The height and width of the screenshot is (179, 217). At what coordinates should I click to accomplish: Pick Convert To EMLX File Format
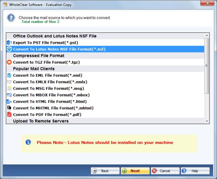pyautogui.click(x=105, y=82)
